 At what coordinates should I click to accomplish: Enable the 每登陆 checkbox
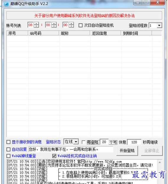coord(84,142)
